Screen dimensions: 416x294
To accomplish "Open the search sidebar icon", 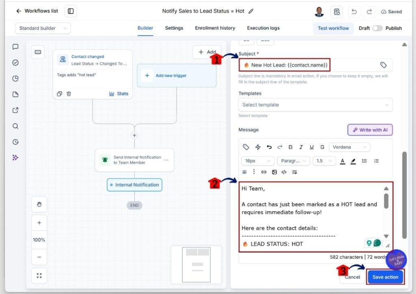I will click(x=15, y=126).
